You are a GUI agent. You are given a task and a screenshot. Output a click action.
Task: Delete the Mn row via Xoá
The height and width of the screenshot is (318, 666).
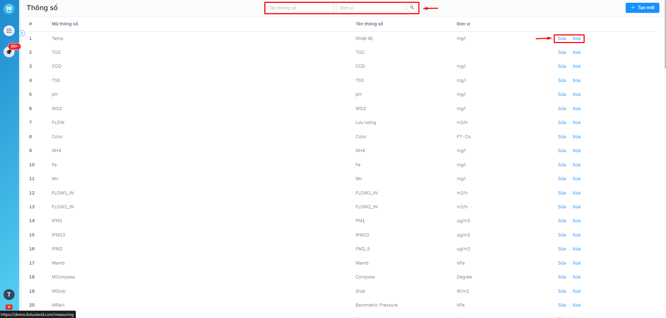[576, 179]
